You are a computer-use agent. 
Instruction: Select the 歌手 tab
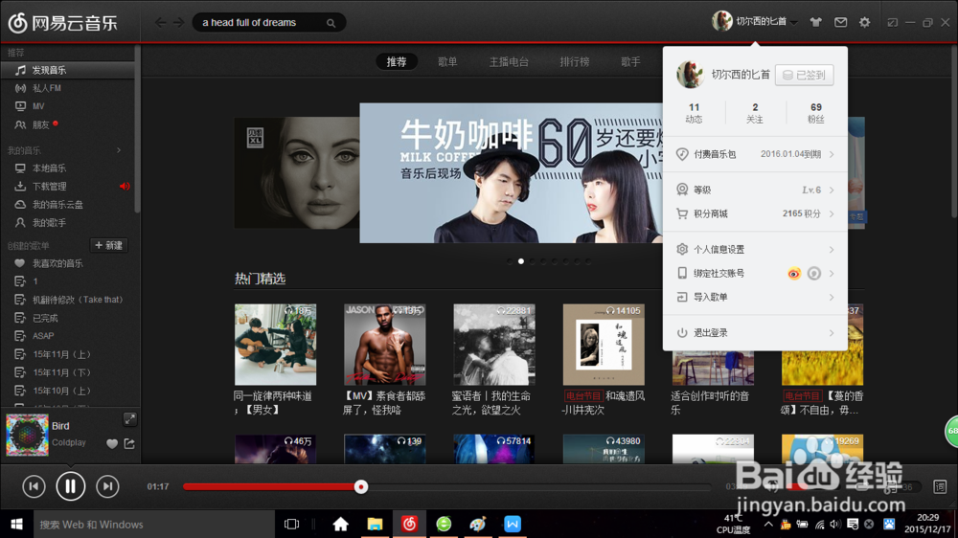(630, 61)
